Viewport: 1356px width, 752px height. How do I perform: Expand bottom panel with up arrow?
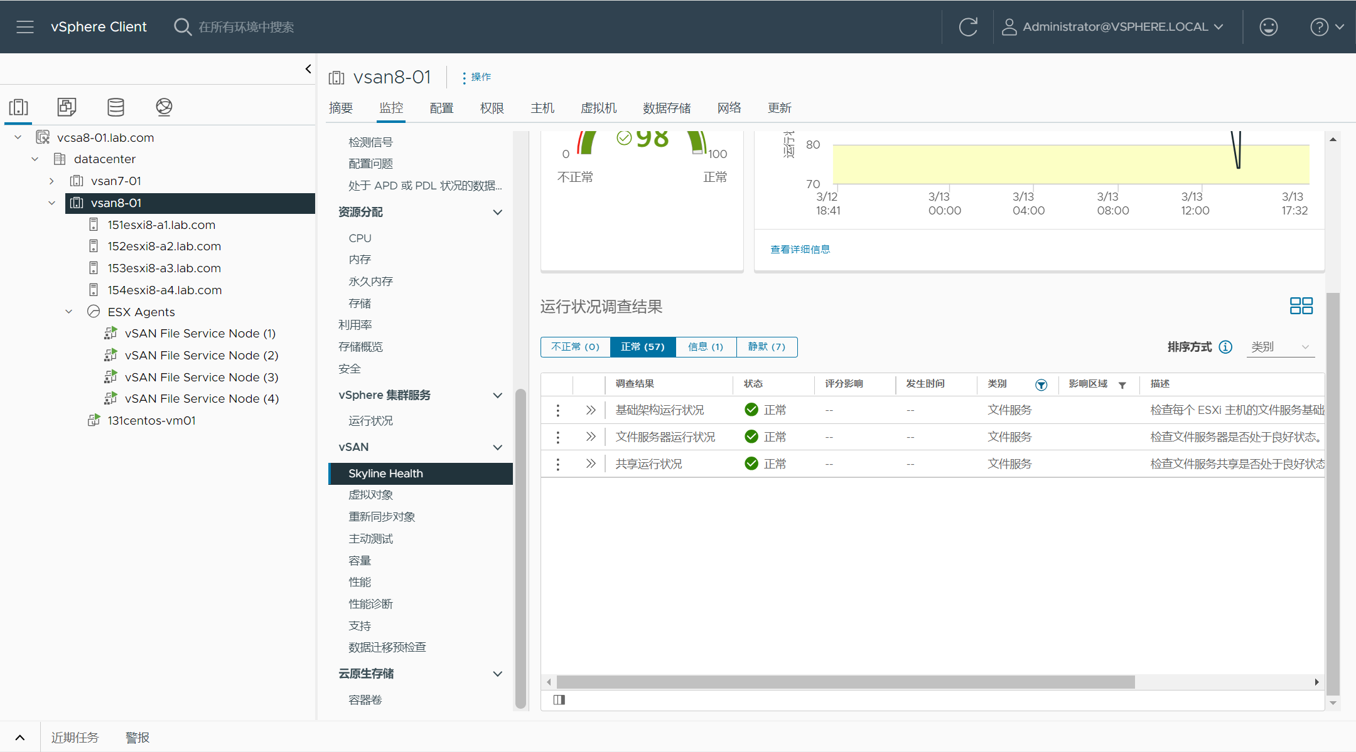(20, 738)
